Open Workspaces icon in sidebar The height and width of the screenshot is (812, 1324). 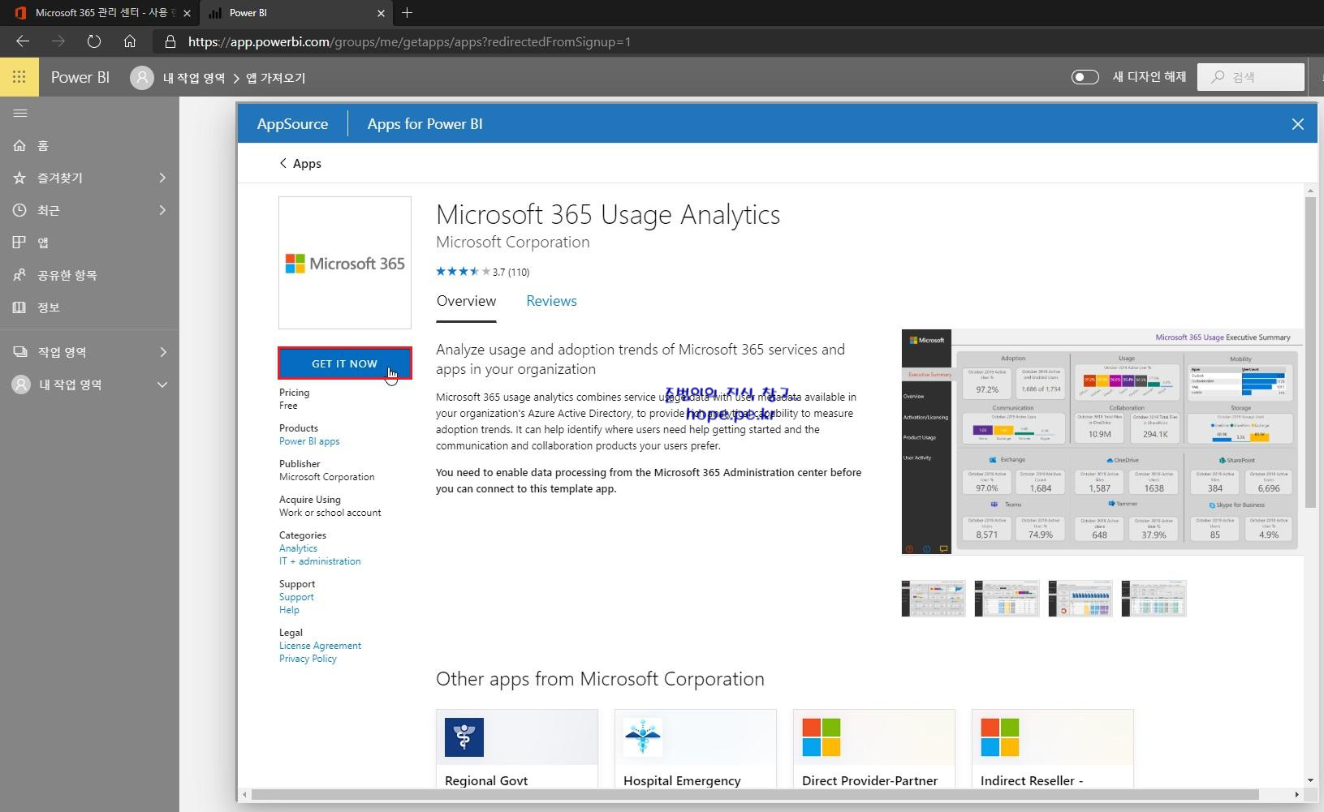click(x=20, y=352)
